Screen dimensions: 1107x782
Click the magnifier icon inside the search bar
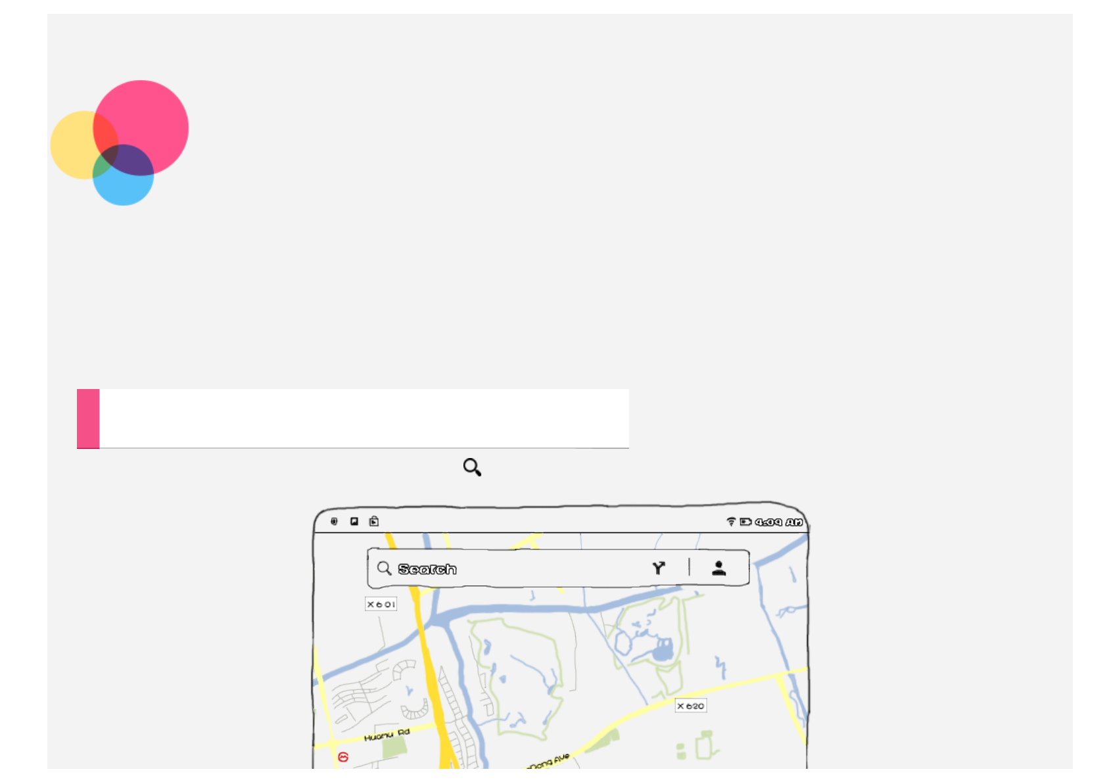click(384, 568)
